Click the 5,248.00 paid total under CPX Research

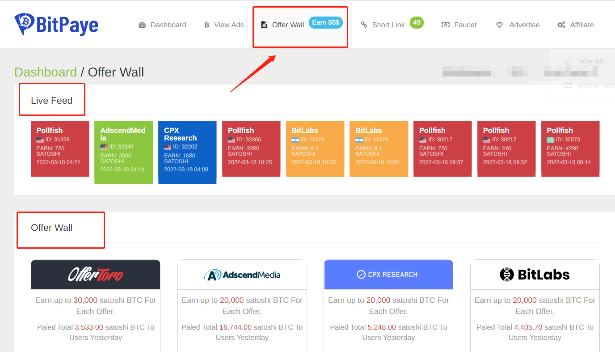pyautogui.click(x=382, y=327)
